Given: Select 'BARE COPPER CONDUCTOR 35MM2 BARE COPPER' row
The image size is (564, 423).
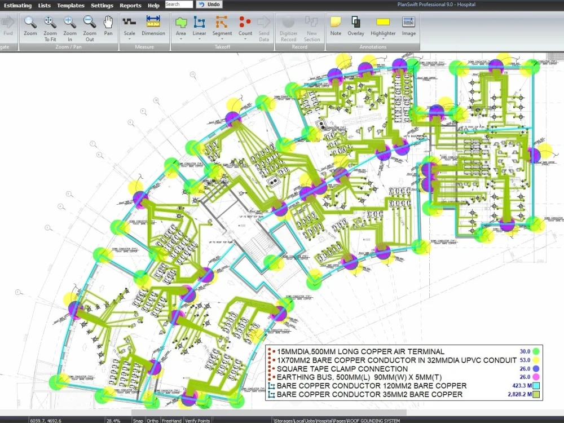Looking at the screenshot, I should (x=370, y=394).
